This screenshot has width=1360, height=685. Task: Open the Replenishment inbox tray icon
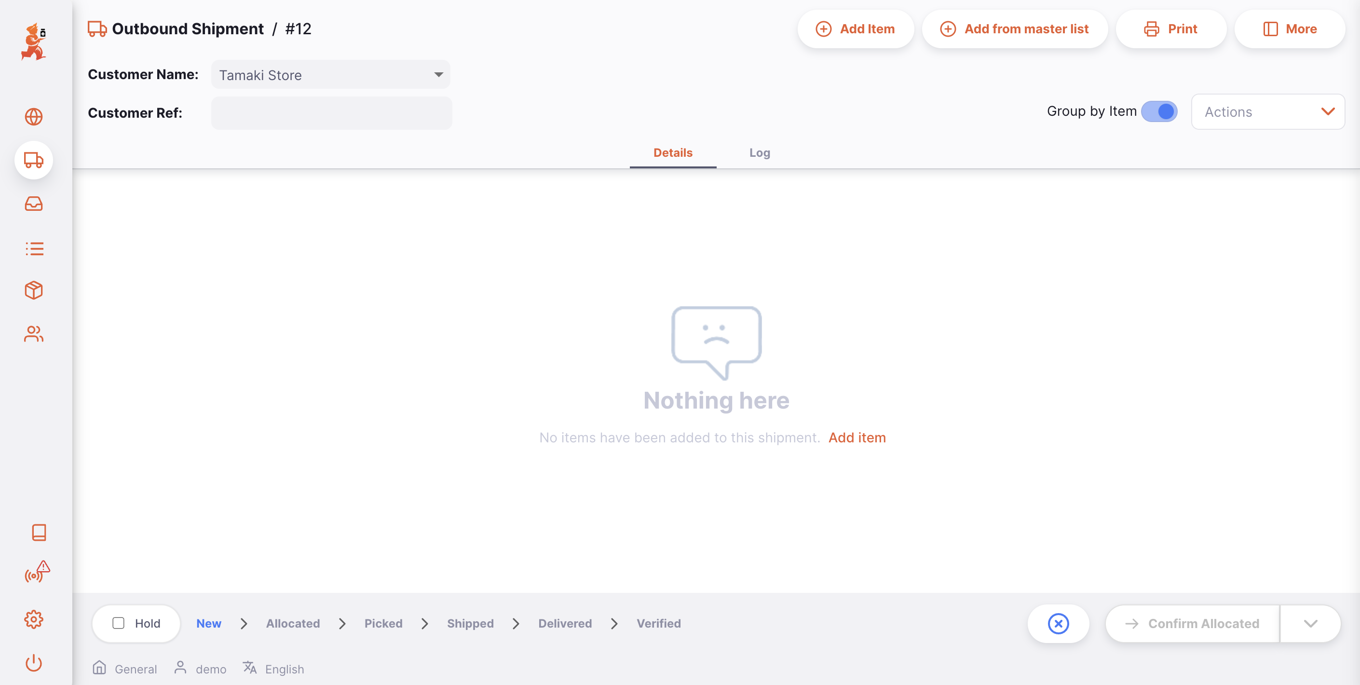[34, 204]
